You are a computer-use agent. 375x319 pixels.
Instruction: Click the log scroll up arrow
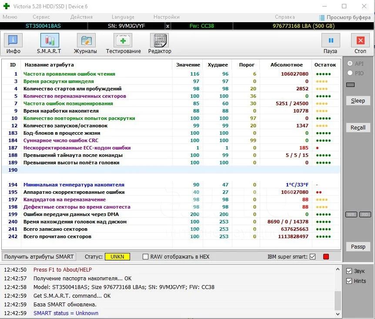[x=338, y=269]
